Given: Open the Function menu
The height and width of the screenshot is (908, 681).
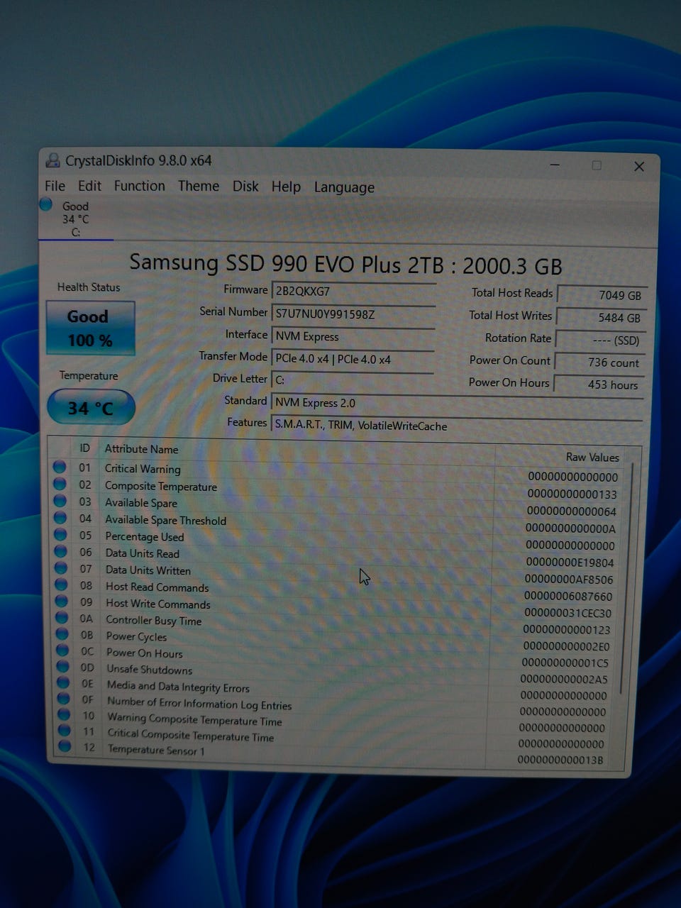Looking at the screenshot, I should coord(139,186).
